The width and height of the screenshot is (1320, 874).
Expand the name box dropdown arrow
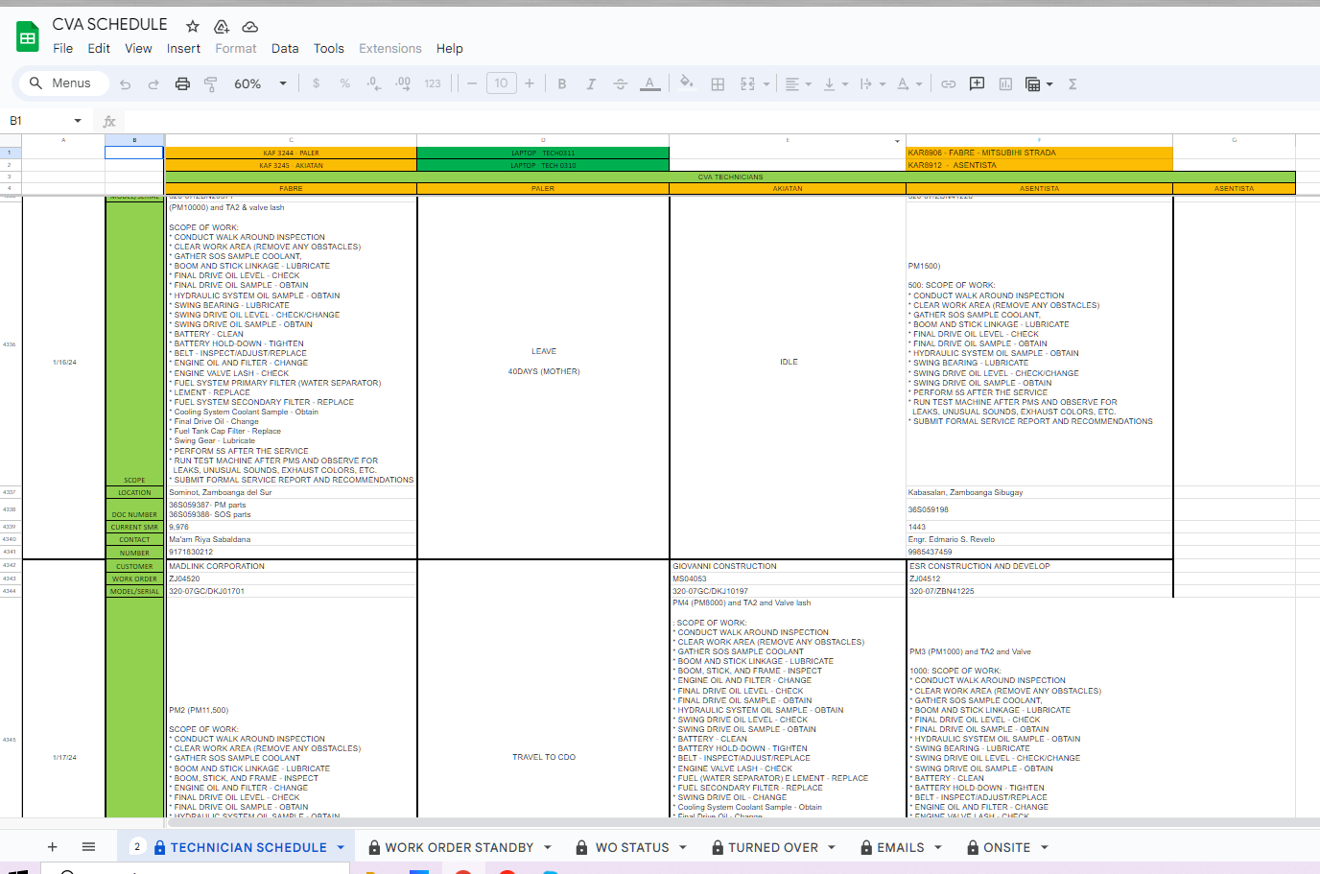coord(78,121)
